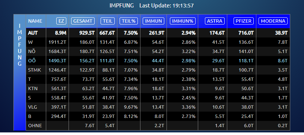Click the GESAMT column header button
The height and width of the screenshot is (135, 304).
[x=83, y=21]
